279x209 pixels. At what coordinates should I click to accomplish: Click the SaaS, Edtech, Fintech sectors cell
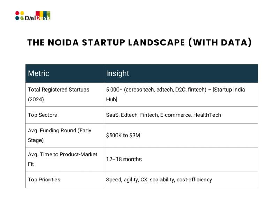point(181,115)
